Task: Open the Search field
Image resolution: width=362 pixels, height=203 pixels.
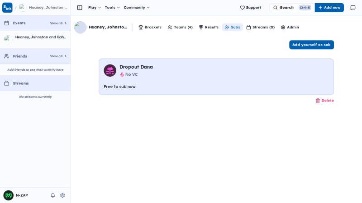Action: pyautogui.click(x=292, y=8)
